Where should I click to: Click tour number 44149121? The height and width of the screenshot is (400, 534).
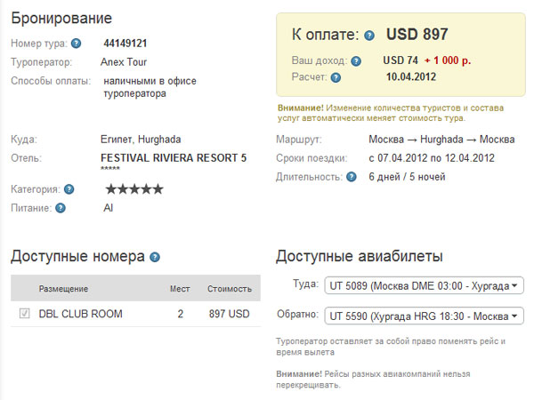point(125,44)
